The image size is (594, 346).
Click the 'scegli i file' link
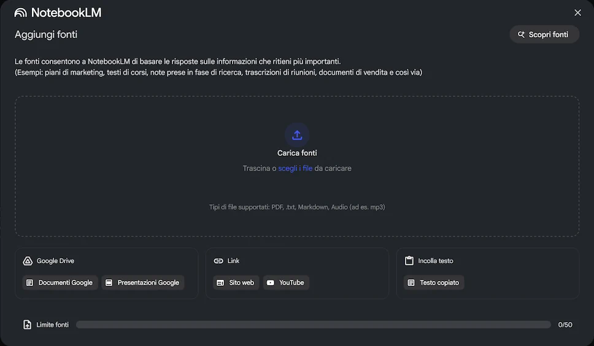pyautogui.click(x=295, y=169)
